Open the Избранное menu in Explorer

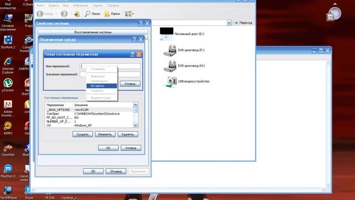tap(80, 5)
